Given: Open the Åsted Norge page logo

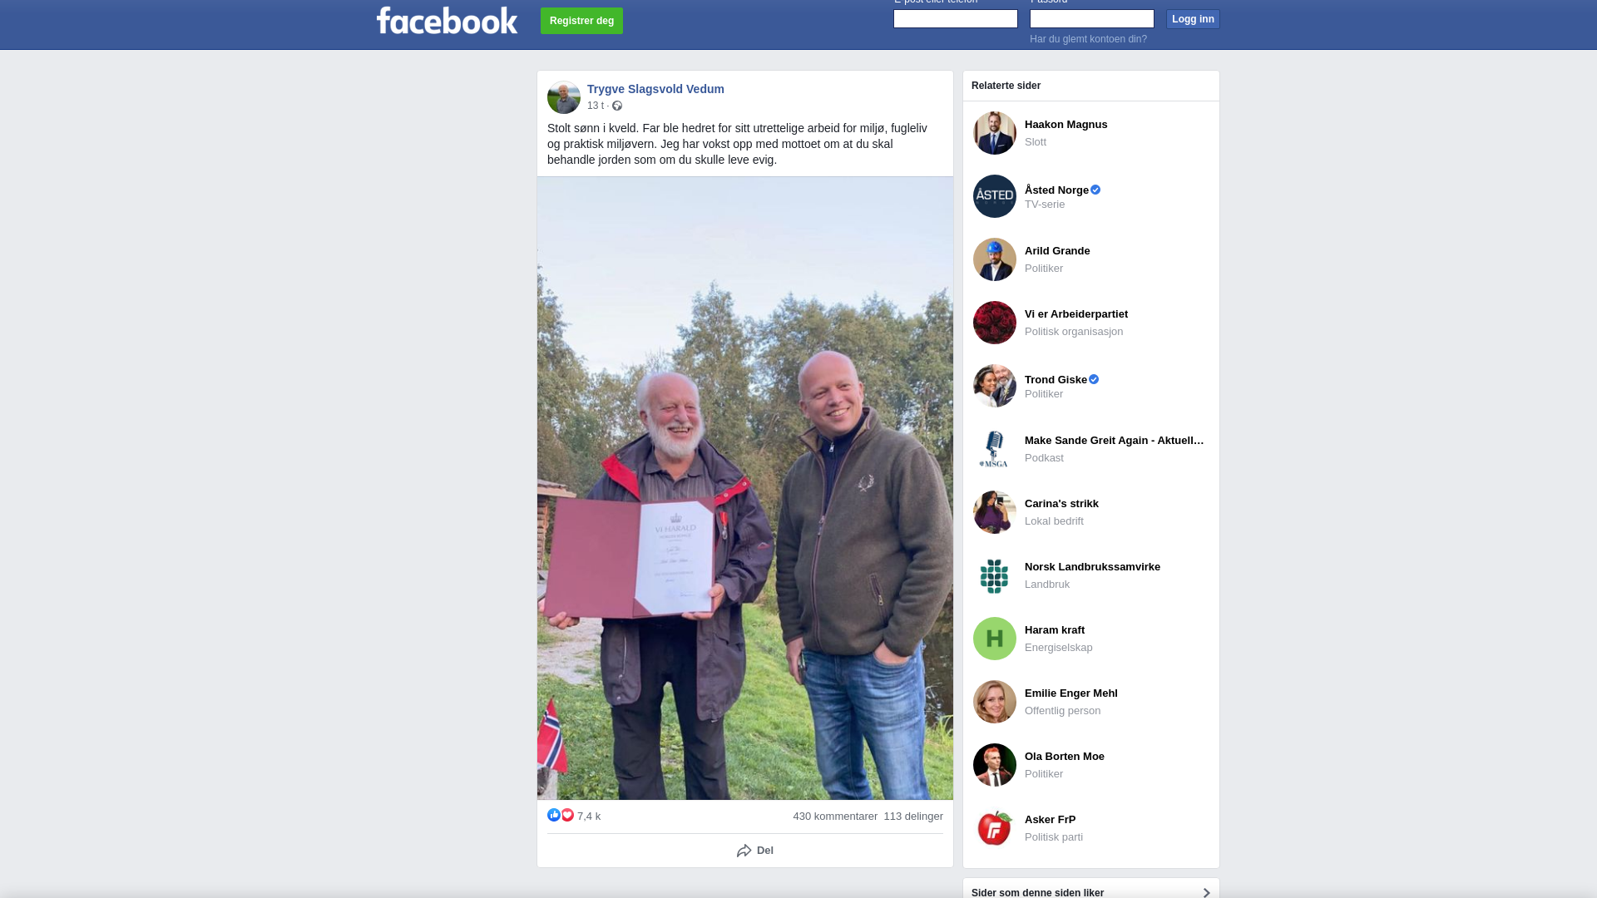Looking at the screenshot, I should click(995, 196).
